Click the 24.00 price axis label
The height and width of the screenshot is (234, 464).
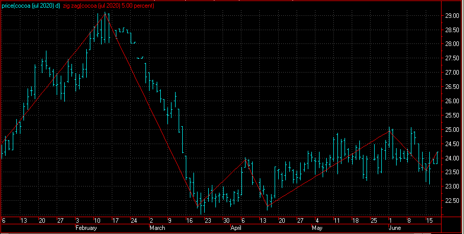tap(452, 158)
